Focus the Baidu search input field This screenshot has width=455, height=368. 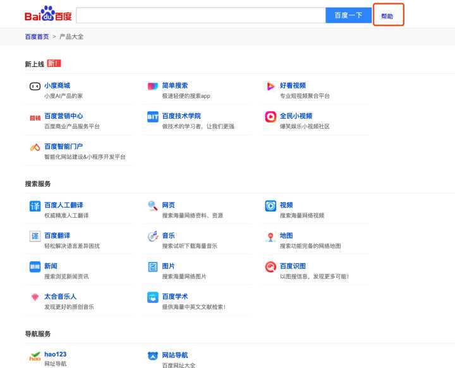(x=200, y=15)
